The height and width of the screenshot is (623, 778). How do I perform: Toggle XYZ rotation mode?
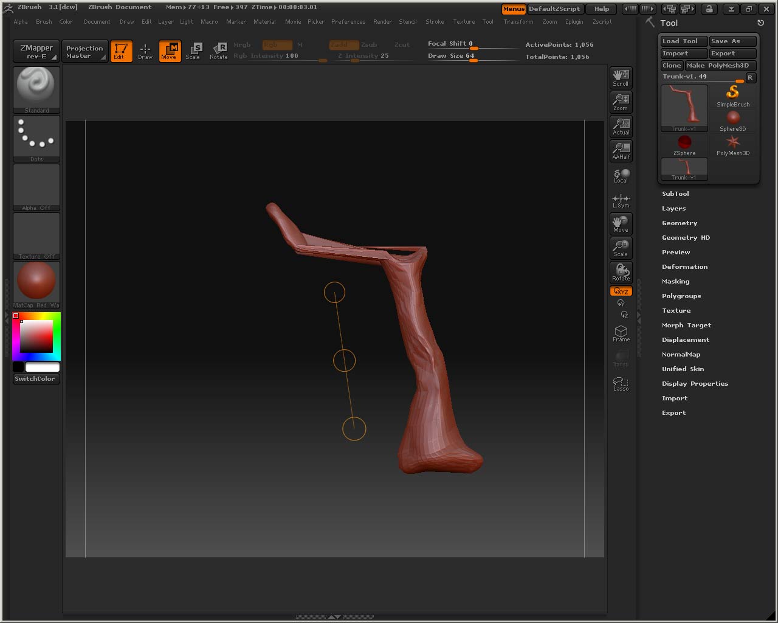pyautogui.click(x=621, y=291)
